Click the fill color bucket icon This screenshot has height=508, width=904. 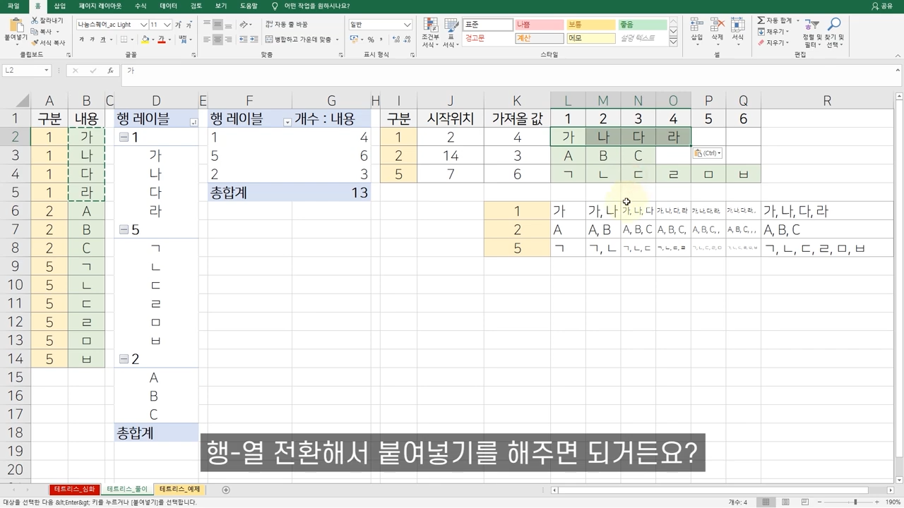(145, 39)
